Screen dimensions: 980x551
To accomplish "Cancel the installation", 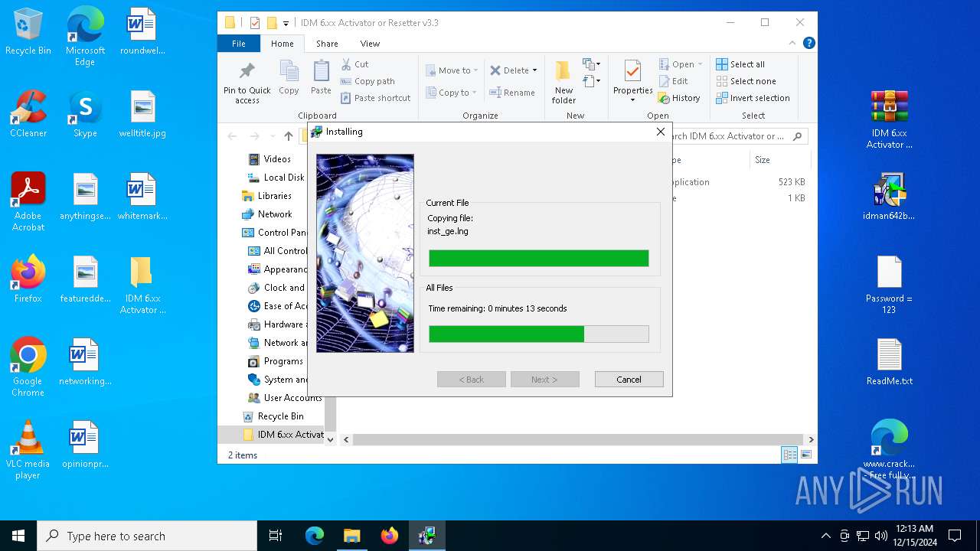I will pos(629,380).
